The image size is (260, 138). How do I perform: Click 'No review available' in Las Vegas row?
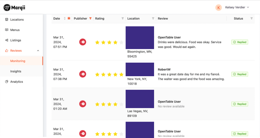(x=171, y=106)
